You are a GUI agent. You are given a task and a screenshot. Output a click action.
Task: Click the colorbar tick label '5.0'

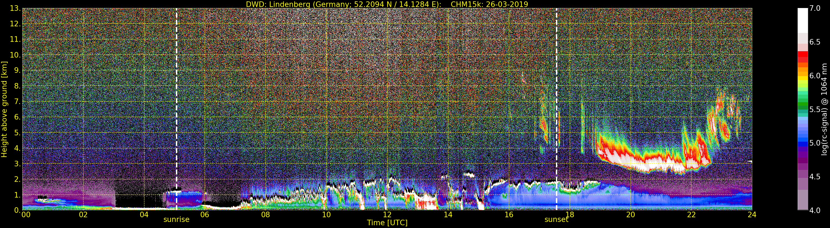tap(815, 143)
